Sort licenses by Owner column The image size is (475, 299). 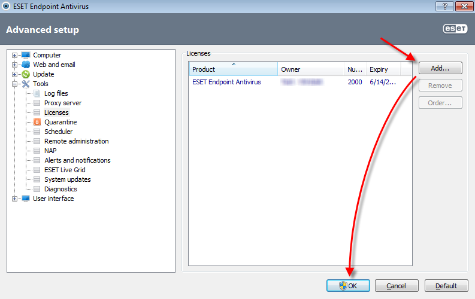311,69
